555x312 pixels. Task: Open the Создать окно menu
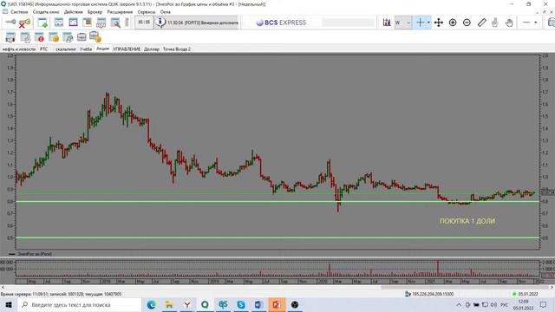click(x=46, y=12)
